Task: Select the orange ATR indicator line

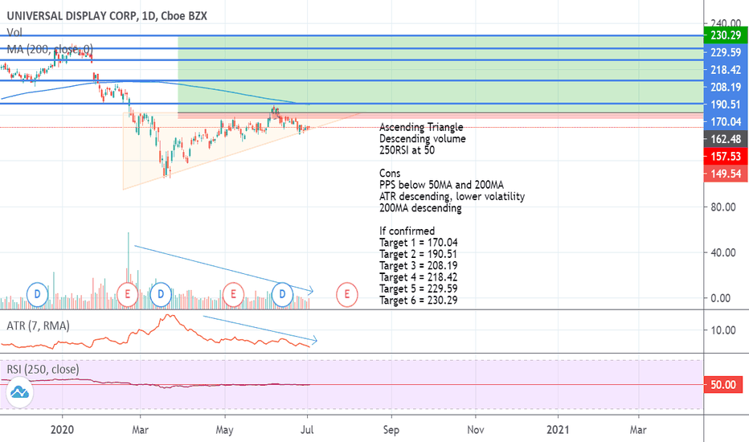Action: pos(156,331)
